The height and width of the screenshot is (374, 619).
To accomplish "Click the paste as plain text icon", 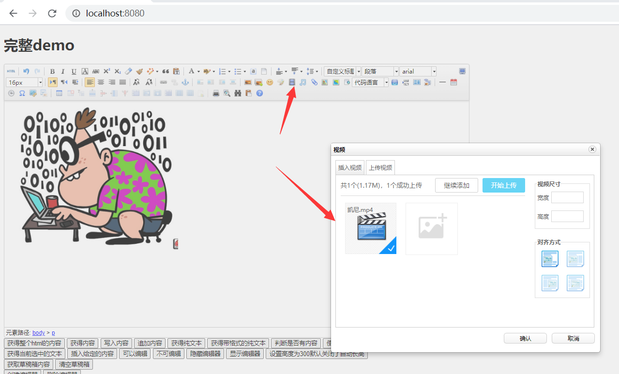I will (x=176, y=71).
